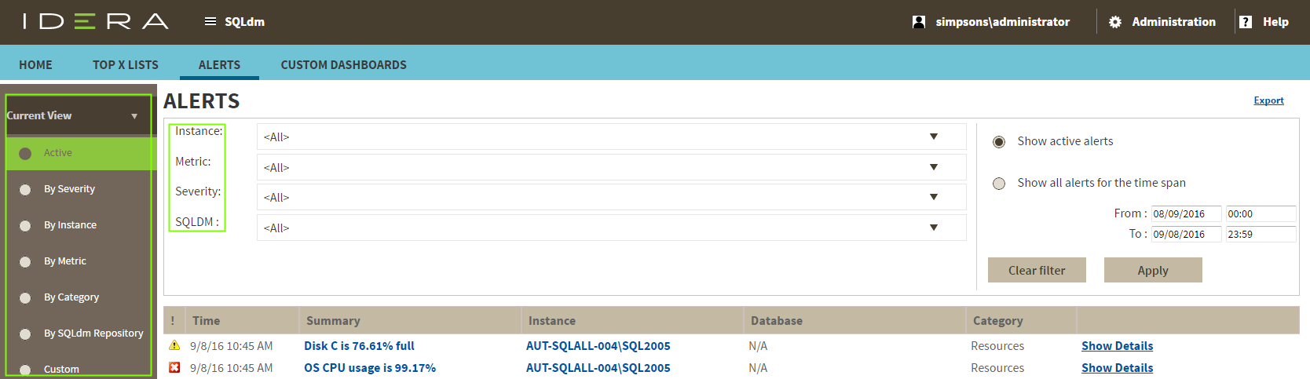Image resolution: width=1310 pixels, height=379 pixels.
Task: Click the IDERA logo
Action: click(96, 21)
